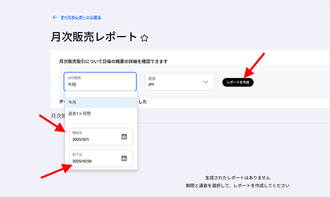Expand the currency dropdown chevron
The width and height of the screenshot is (330, 197).
pos(206,82)
